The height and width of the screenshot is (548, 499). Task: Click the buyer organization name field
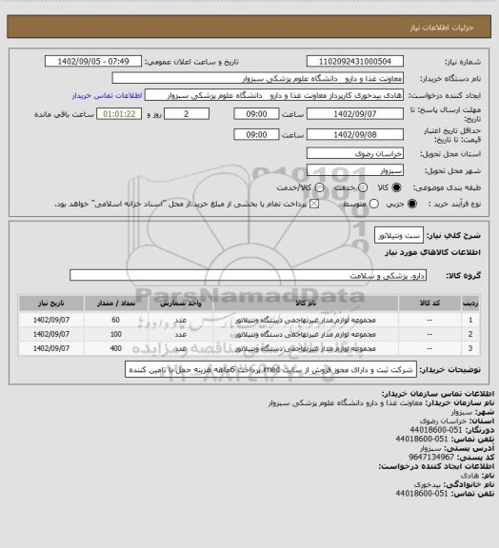[257, 78]
